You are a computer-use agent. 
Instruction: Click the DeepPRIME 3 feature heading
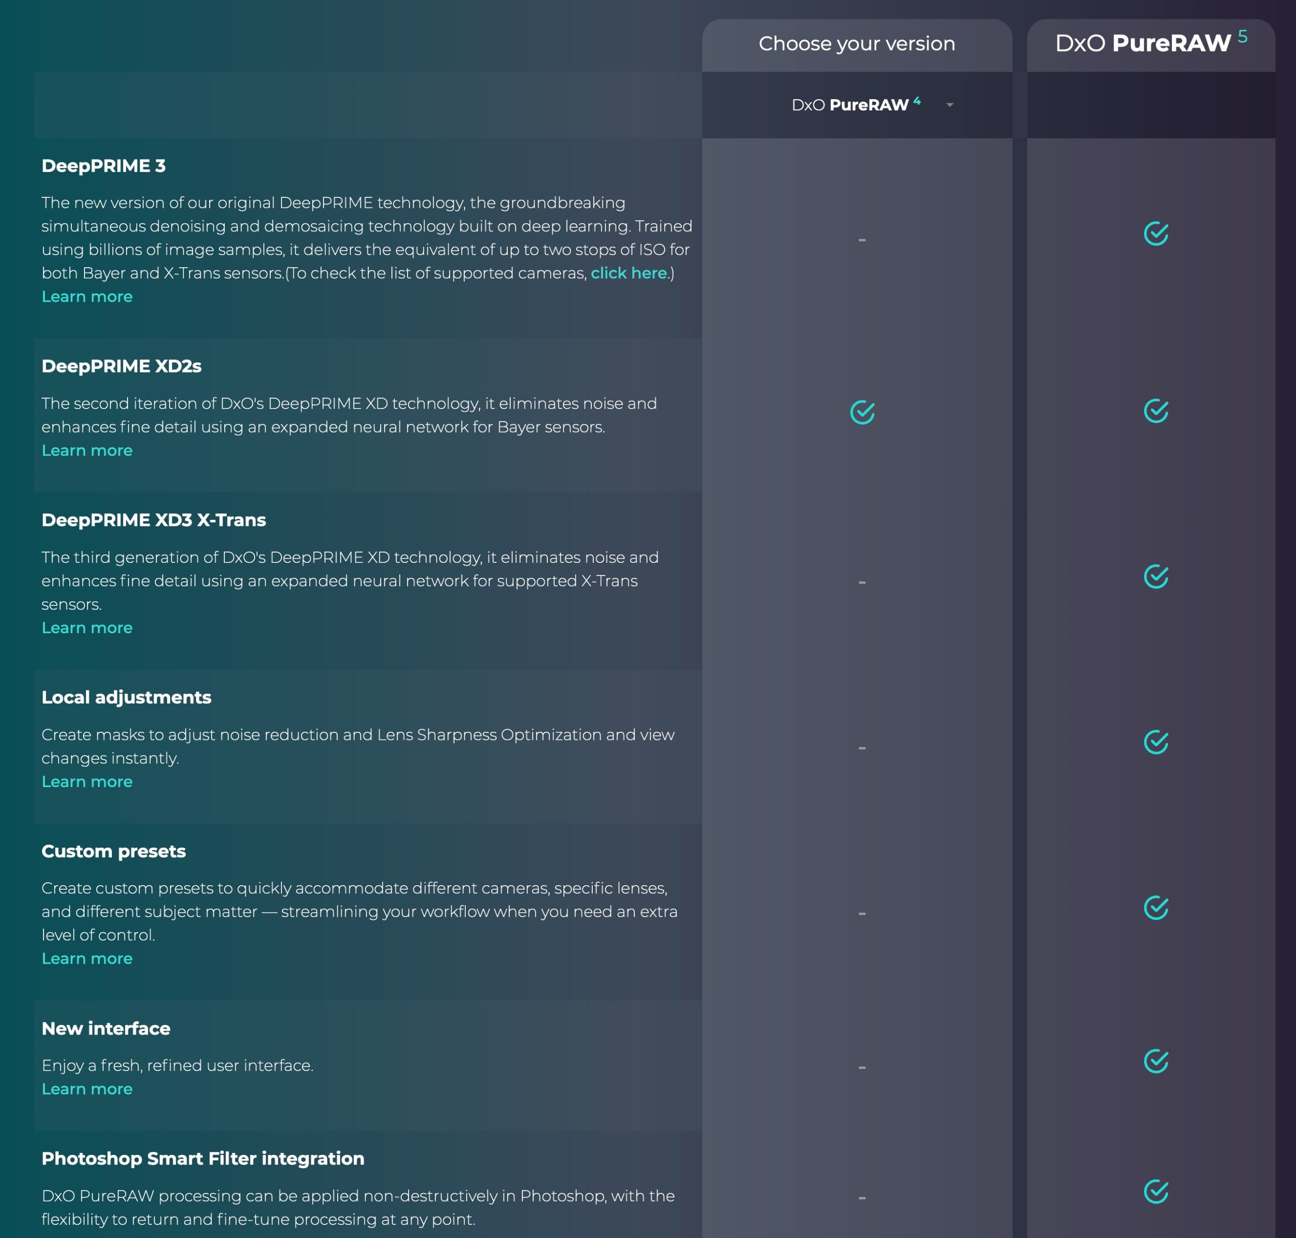click(x=104, y=167)
